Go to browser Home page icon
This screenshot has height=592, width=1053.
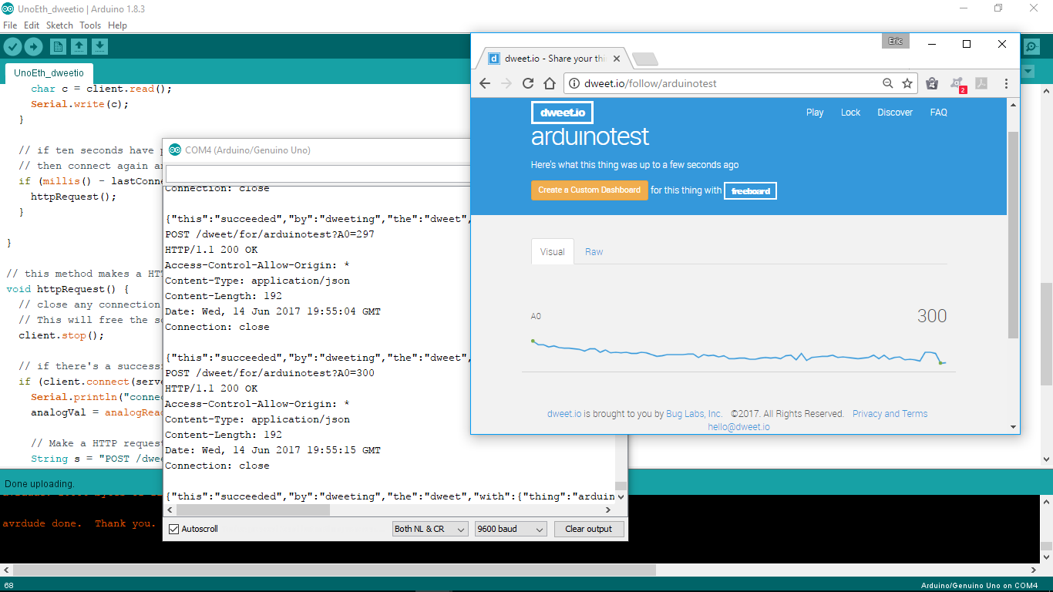[550, 83]
